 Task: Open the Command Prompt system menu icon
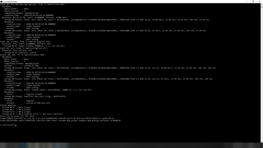click(1, 1)
